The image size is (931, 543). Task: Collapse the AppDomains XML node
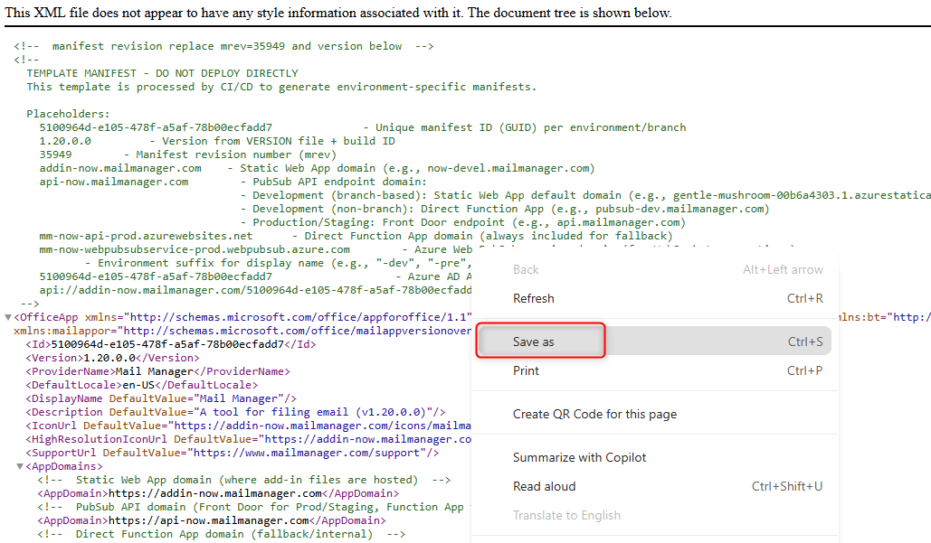[x=20, y=466]
